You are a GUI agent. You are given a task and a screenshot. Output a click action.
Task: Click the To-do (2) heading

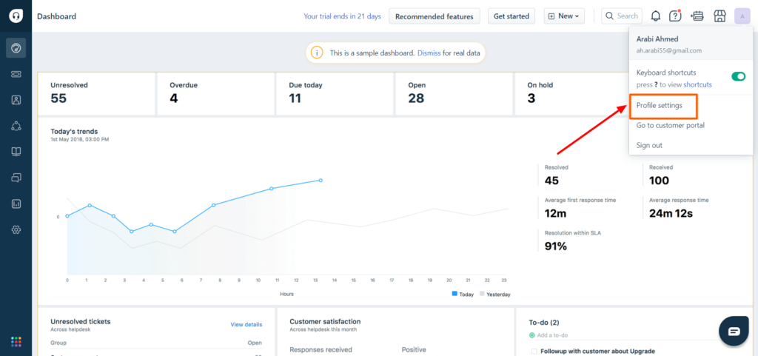pyautogui.click(x=544, y=322)
